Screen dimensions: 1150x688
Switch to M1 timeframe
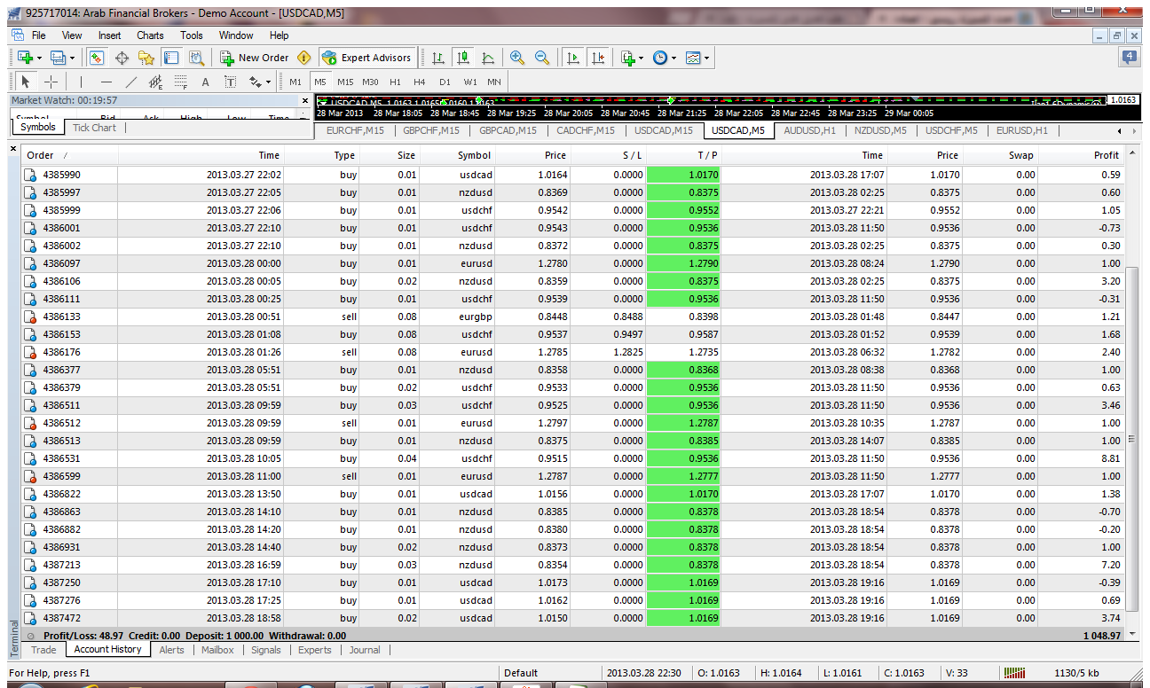pyautogui.click(x=295, y=82)
